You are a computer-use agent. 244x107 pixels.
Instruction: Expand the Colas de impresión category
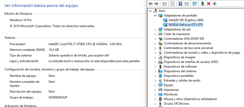point(155,34)
